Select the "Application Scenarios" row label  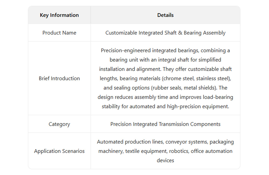click(x=59, y=151)
